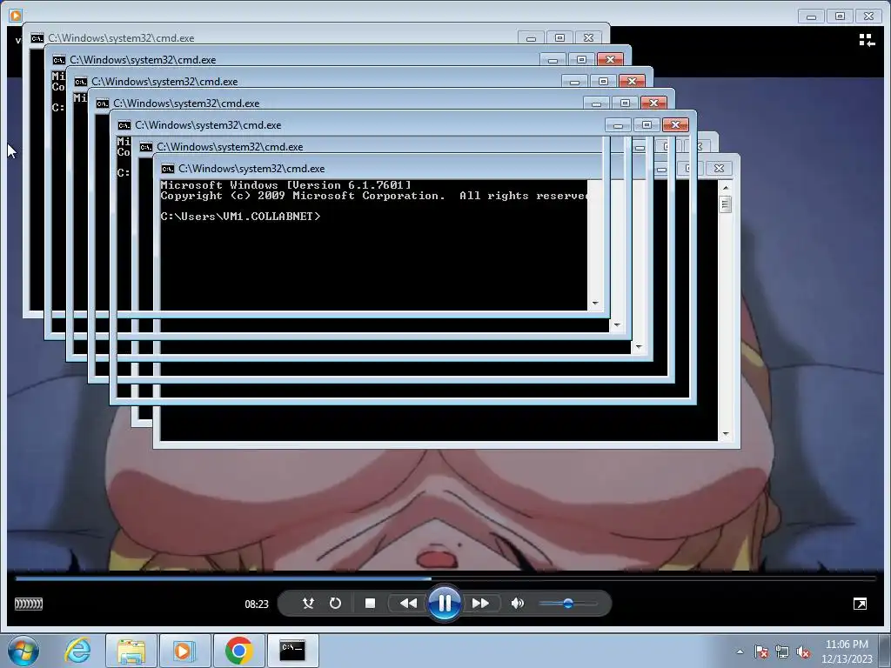Image resolution: width=891 pixels, height=668 pixels.
Task: Open Windows Explorer from taskbar
Action: 131,651
